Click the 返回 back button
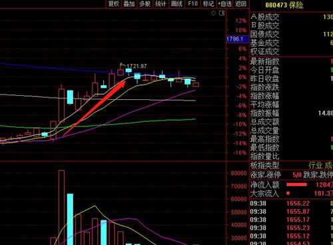 [240, 4]
